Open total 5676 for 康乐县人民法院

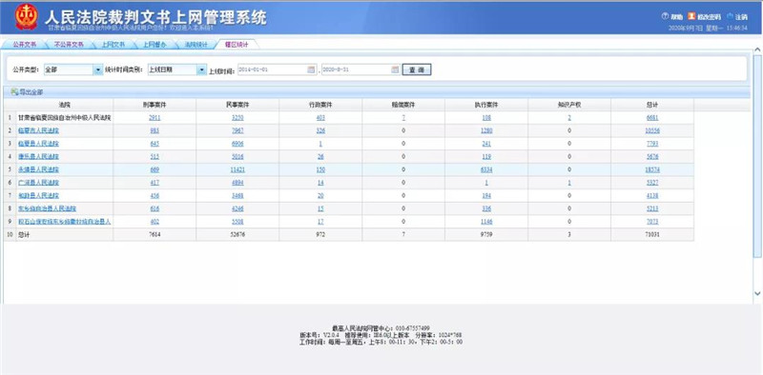[x=652, y=157]
